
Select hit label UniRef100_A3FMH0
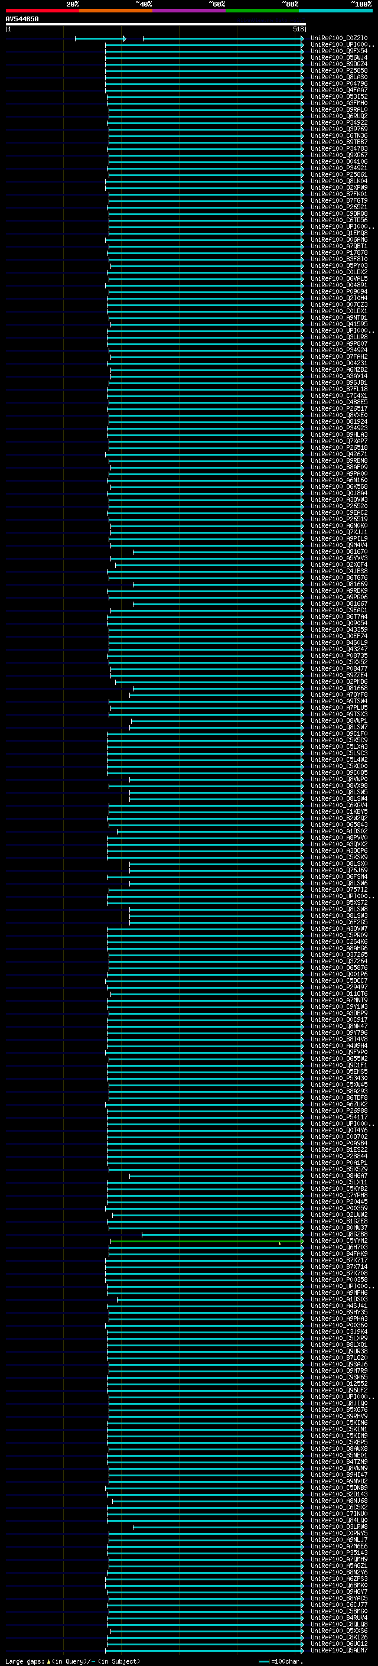pos(339,103)
